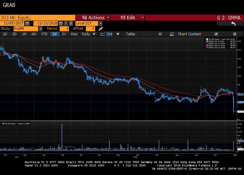This screenshot has width=244, height=175.
Task: Click the EMAVG (3) light blue swatch
Action: (207, 41)
